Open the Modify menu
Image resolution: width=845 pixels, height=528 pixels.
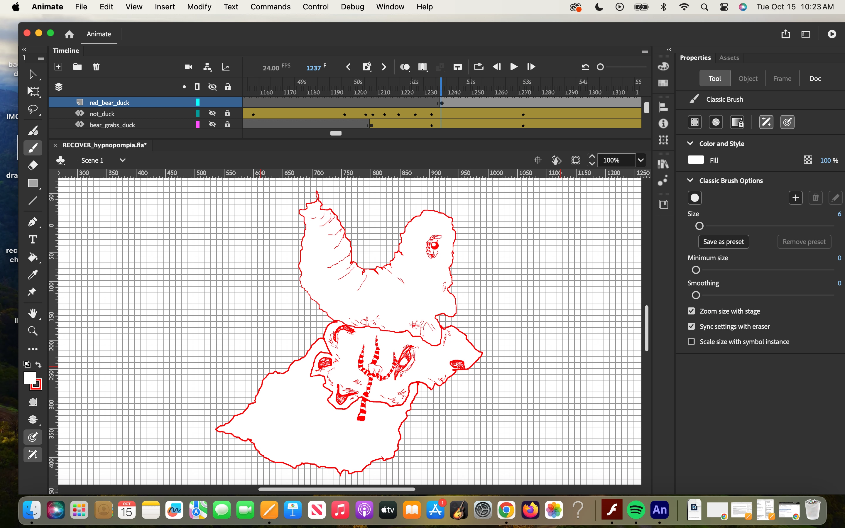point(199,7)
